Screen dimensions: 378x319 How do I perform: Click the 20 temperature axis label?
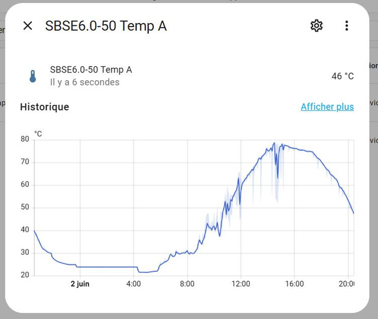click(25, 275)
